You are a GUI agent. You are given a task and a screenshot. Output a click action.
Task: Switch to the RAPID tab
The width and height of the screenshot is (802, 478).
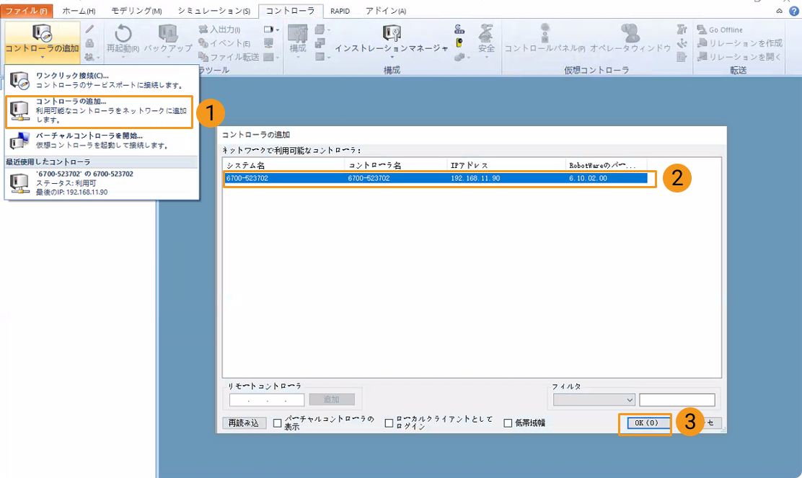click(340, 11)
